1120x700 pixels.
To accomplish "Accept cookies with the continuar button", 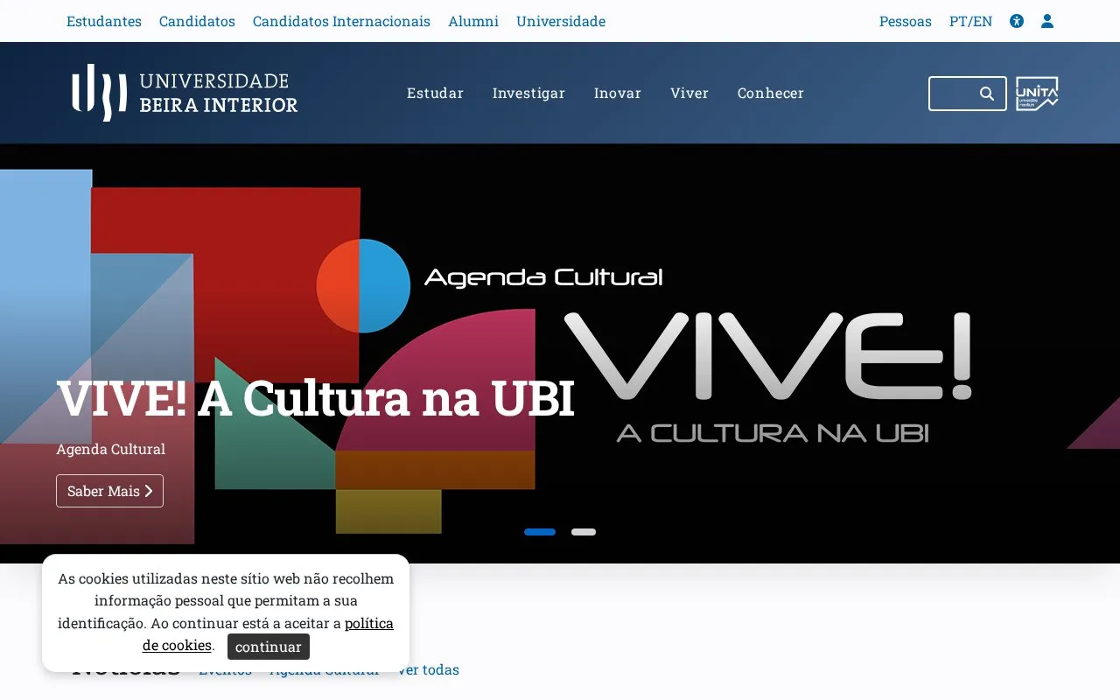I will (x=269, y=647).
